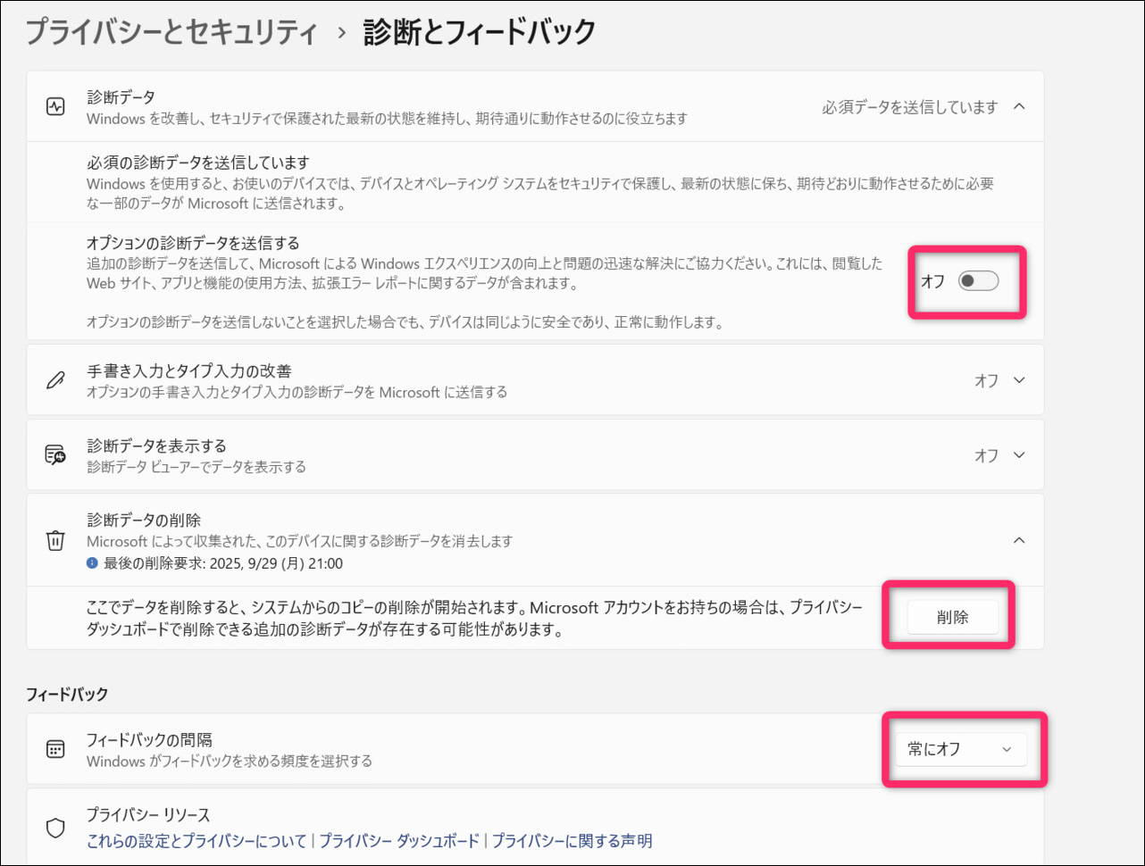The height and width of the screenshot is (866, 1145).
Task: Open the プライバシーに関する声明 link
Action: (x=572, y=841)
